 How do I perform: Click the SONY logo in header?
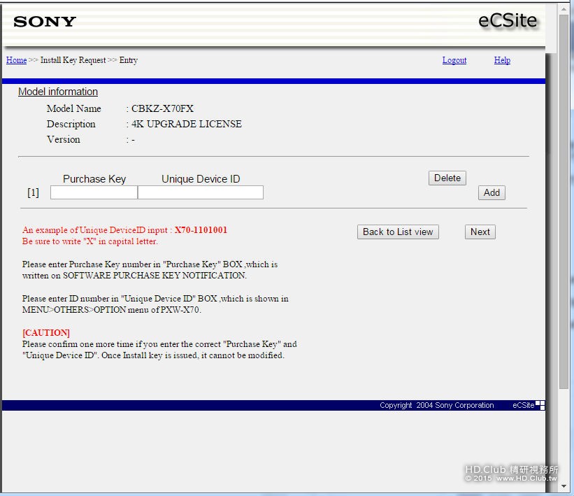point(45,22)
